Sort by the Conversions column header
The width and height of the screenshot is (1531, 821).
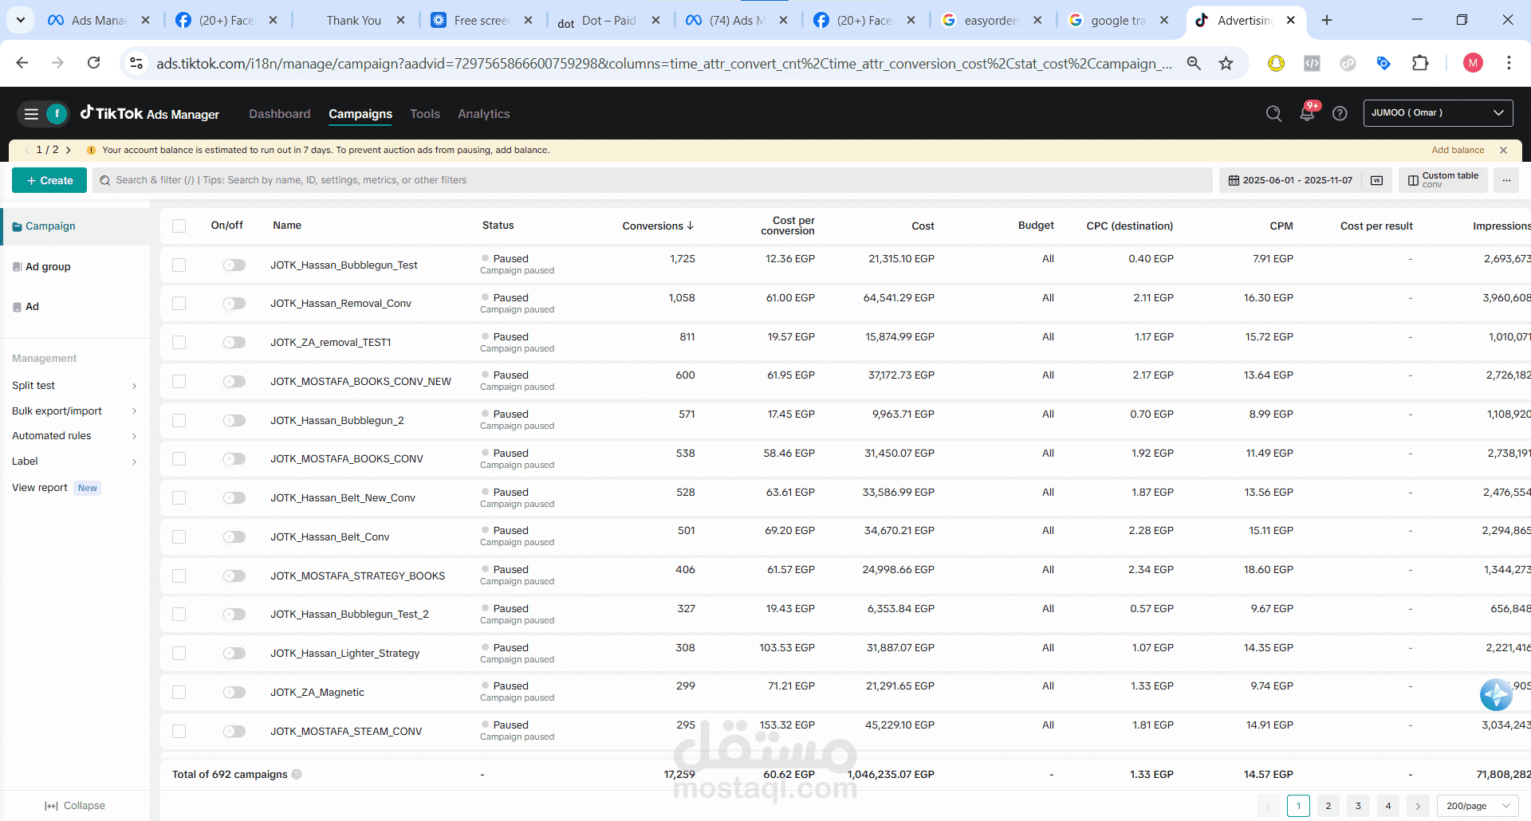pyautogui.click(x=658, y=226)
